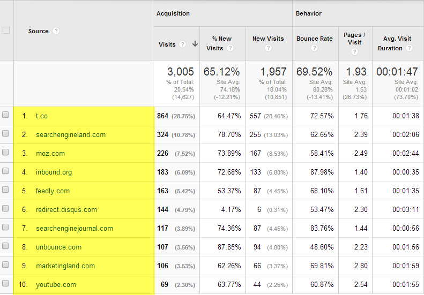Sort by the Bounce Rate column header

[315, 39]
